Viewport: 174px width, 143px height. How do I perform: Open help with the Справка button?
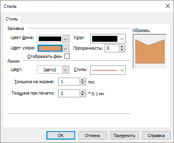coord(156,136)
